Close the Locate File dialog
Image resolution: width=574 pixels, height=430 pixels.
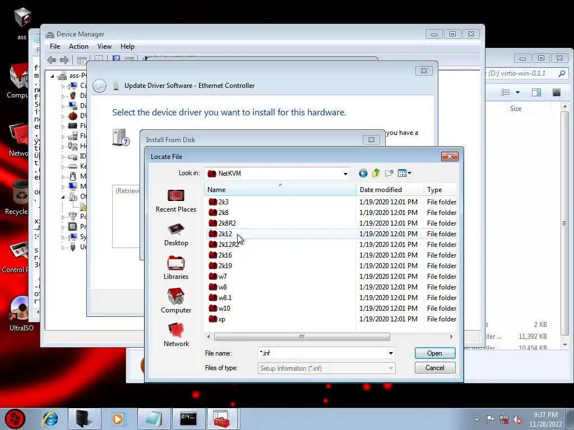(450, 157)
